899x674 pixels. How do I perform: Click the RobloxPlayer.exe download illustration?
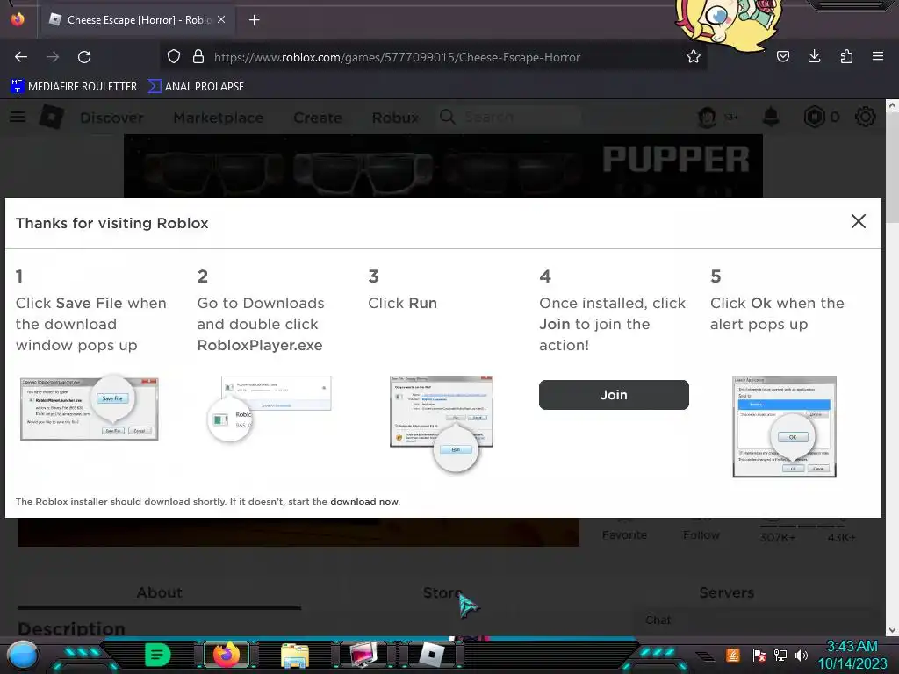270,408
